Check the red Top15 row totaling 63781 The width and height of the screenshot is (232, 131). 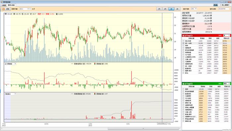click(x=184, y=41)
